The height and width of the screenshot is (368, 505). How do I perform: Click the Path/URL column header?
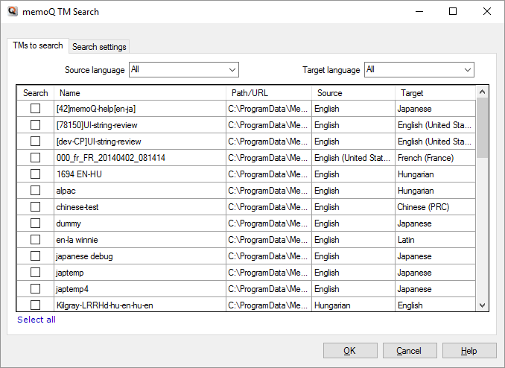[x=268, y=93]
